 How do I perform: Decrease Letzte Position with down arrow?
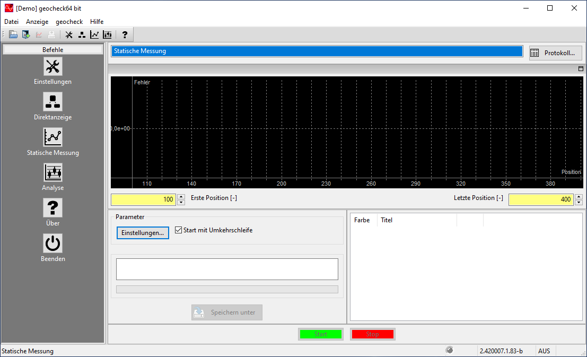pyautogui.click(x=579, y=203)
